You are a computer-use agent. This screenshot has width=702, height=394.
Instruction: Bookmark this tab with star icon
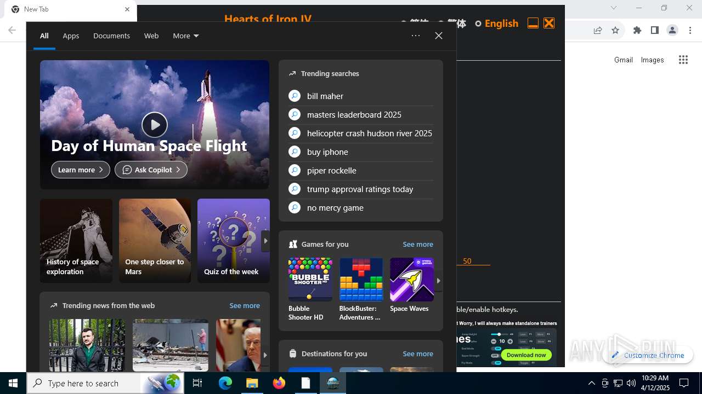[x=615, y=31]
